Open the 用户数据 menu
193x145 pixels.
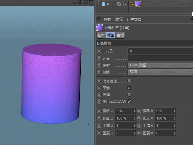click(134, 19)
